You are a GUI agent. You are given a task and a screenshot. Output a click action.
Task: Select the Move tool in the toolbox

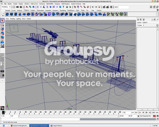click(2, 29)
